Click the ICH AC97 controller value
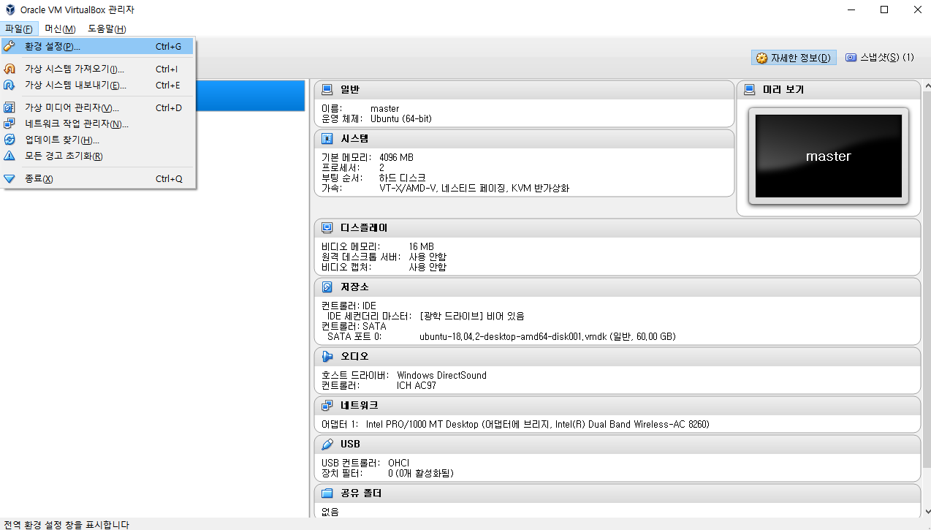 tap(416, 385)
